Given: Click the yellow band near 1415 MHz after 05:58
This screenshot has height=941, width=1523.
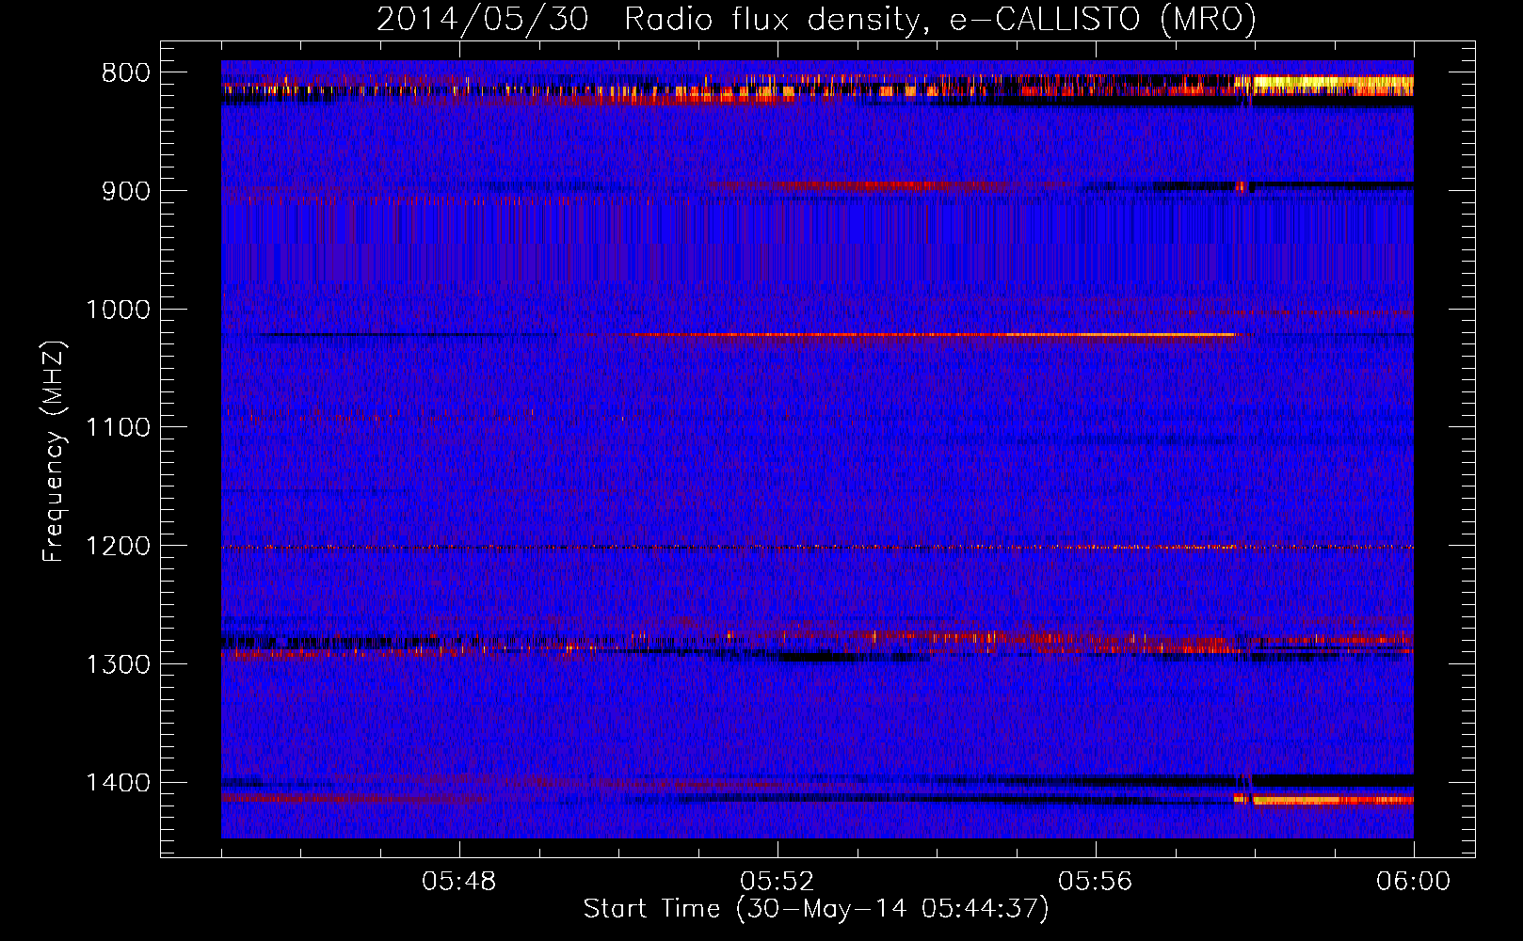Looking at the screenshot, I should tap(1333, 801).
